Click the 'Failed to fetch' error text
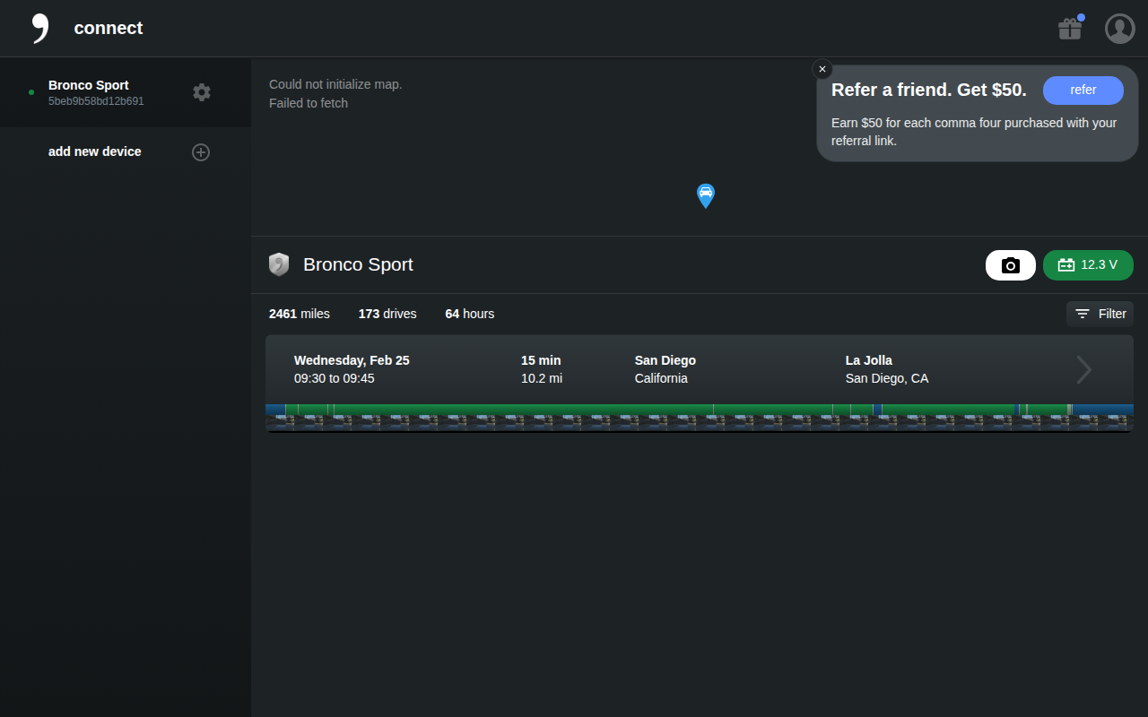The height and width of the screenshot is (717, 1148). tap(309, 103)
